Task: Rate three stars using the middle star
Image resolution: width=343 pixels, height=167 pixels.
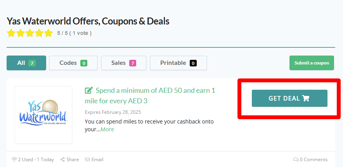Action: [29, 33]
